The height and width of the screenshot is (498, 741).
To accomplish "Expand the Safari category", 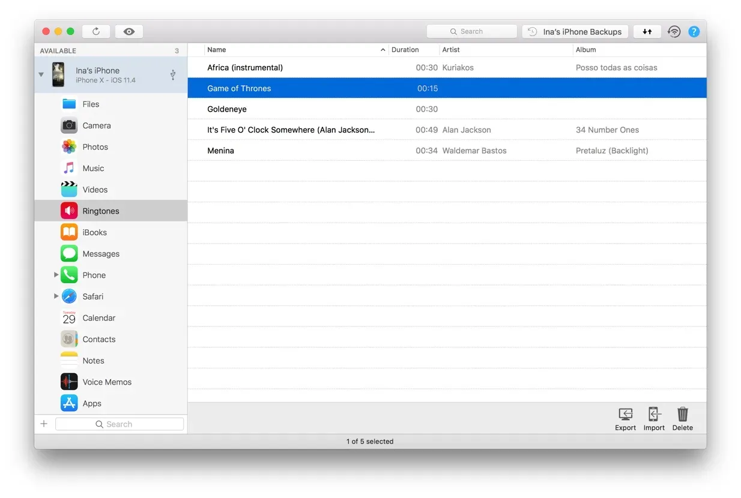I will pos(55,296).
